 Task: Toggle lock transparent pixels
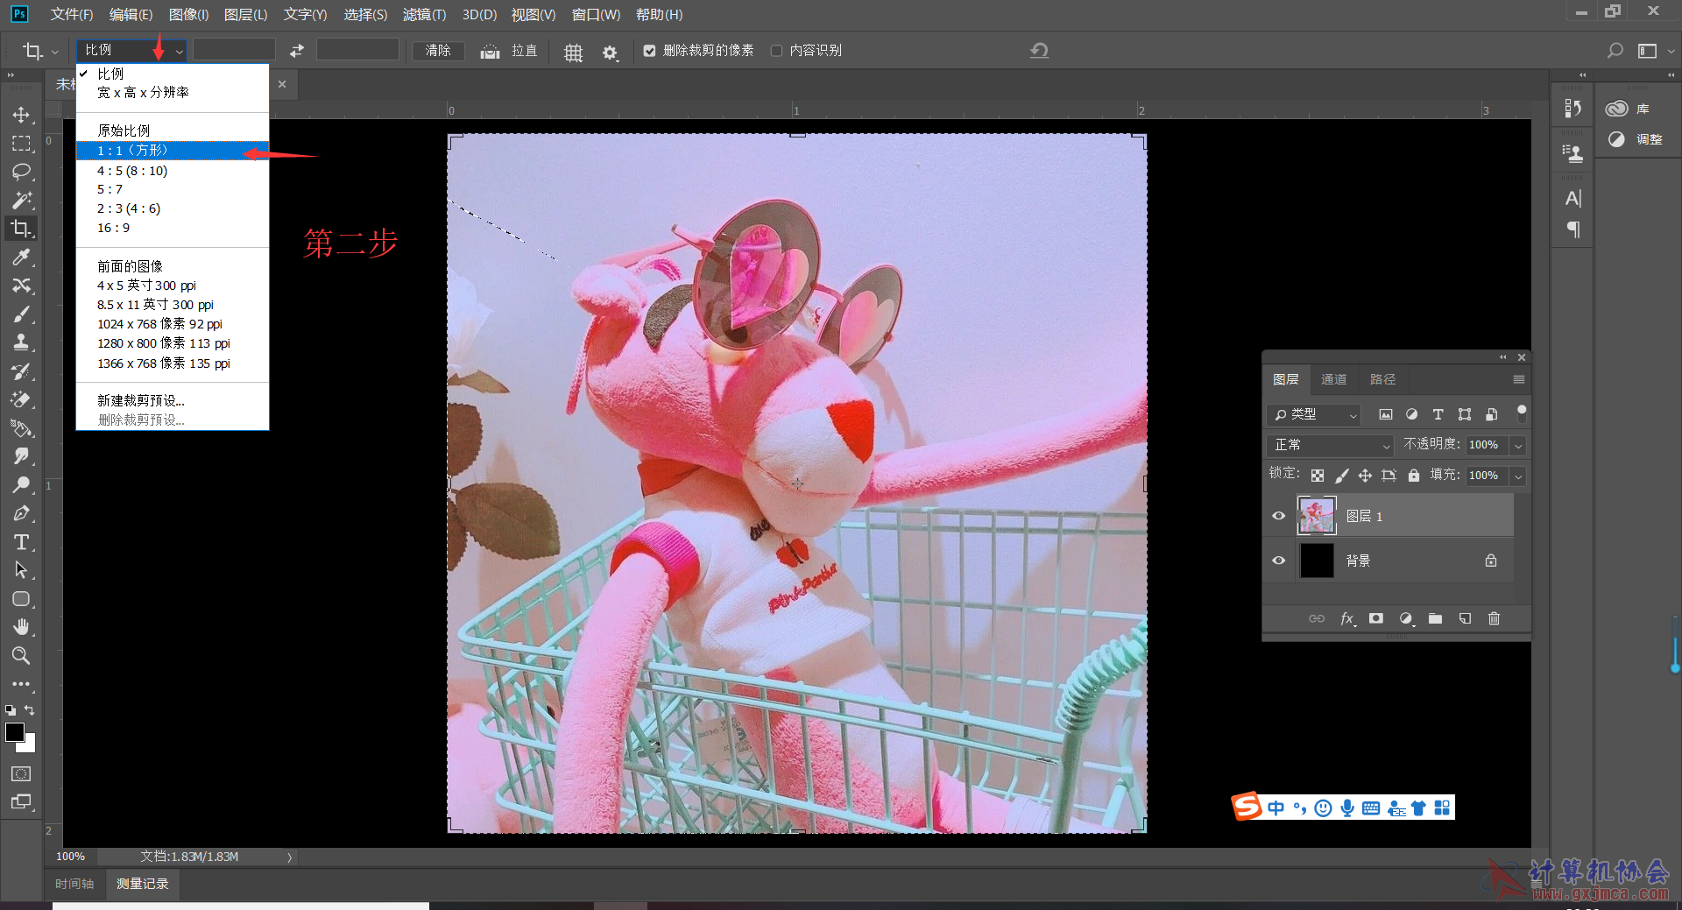(x=1318, y=476)
